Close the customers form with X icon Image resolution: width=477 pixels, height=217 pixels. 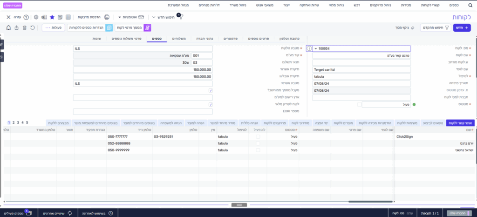click(x=8, y=17)
